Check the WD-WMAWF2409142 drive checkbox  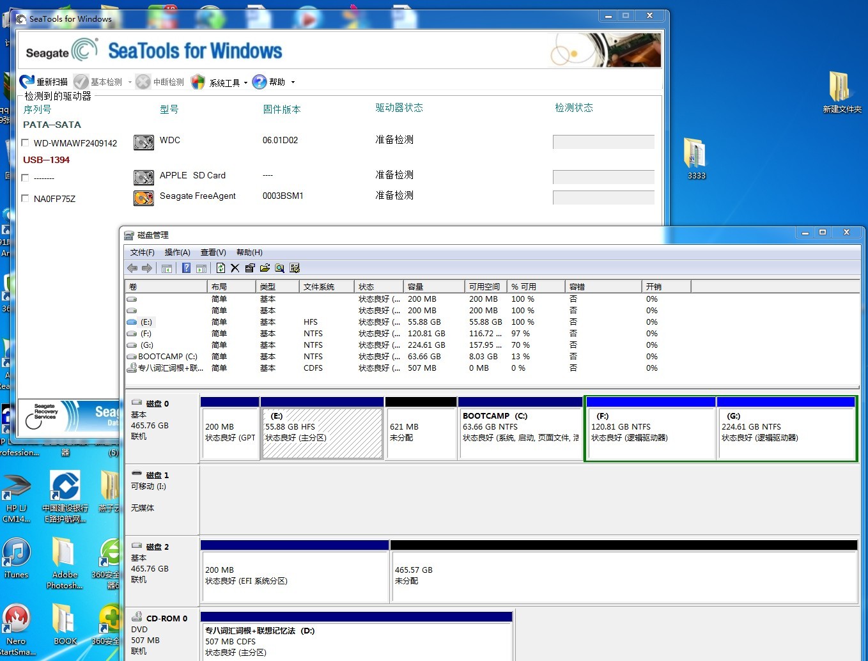26,143
